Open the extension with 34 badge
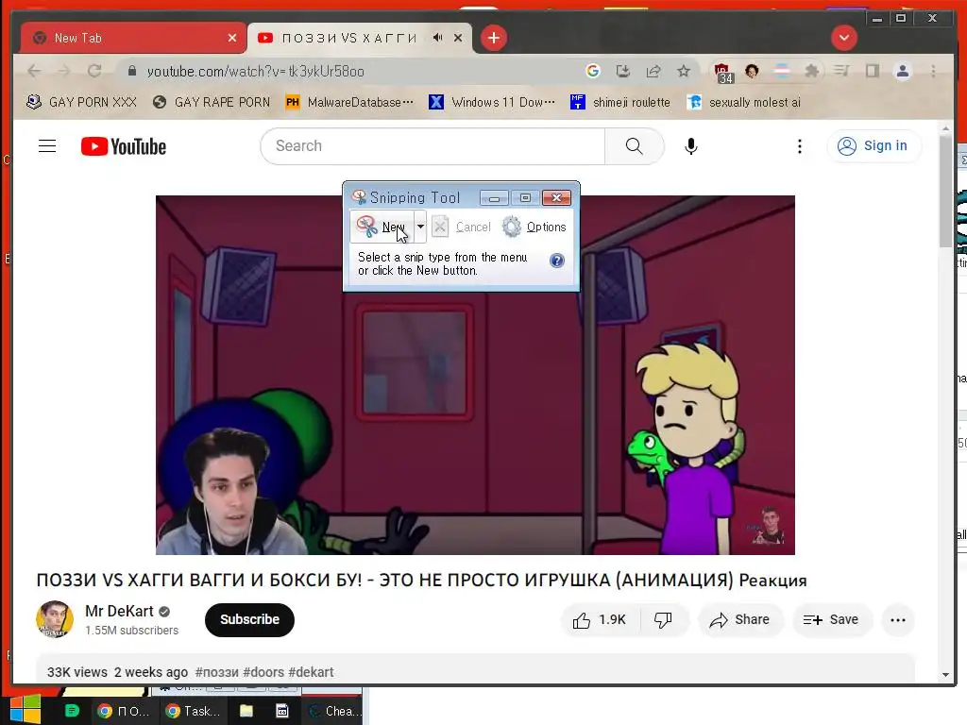 (x=722, y=73)
